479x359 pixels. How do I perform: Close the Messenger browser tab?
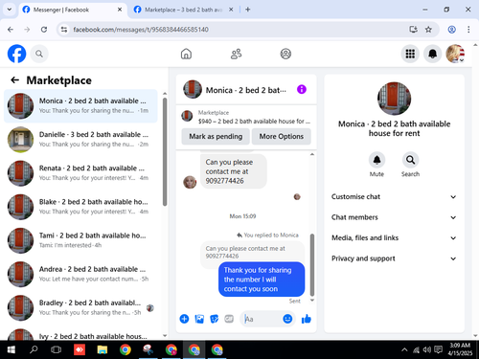(120, 10)
